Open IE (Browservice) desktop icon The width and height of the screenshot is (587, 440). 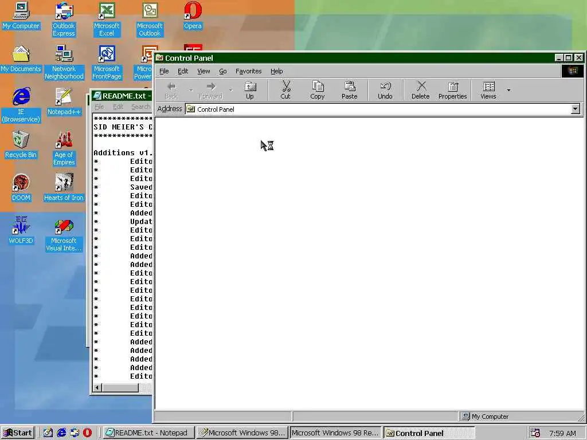point(21,105)
